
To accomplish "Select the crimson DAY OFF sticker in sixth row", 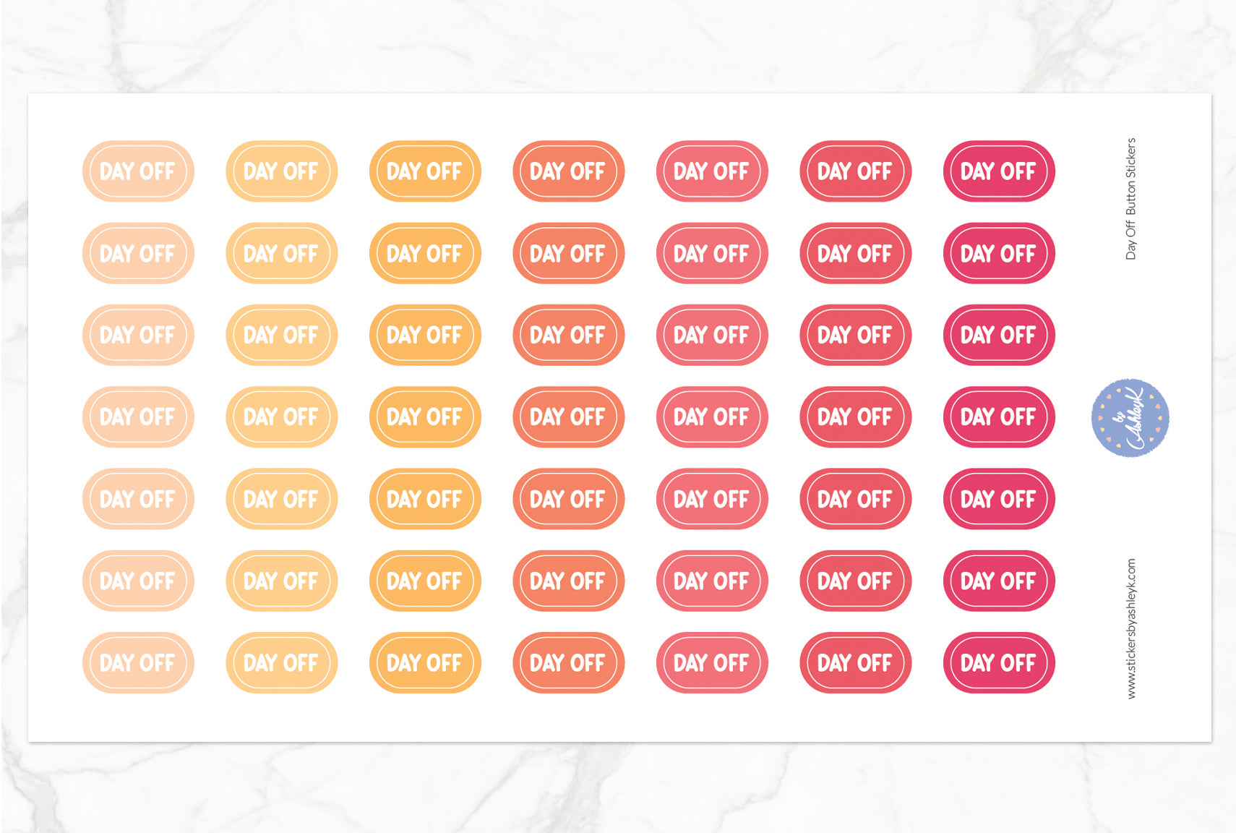I will point(998,581).
